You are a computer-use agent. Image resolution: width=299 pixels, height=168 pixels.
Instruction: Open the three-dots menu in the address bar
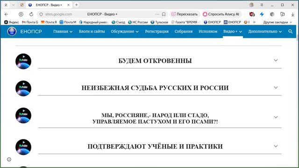tap(157, 14)
